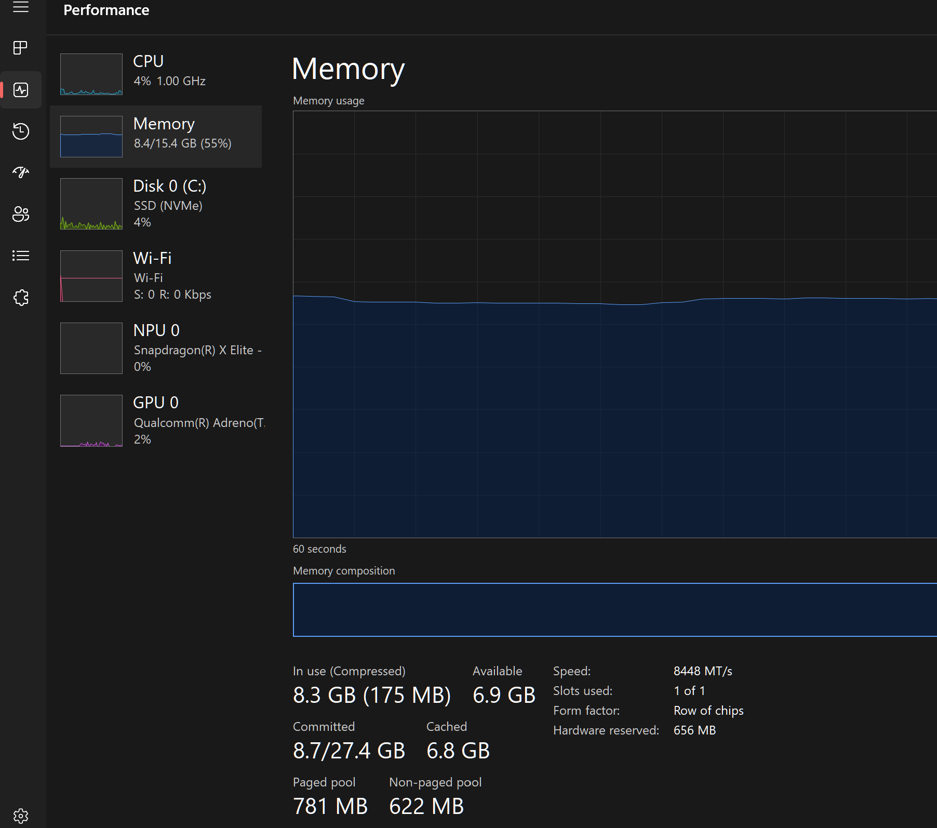Open Task Manager settings gear
Image resolution: width=937 pixels, height=828 pixels.
click(x=21, y=816)
